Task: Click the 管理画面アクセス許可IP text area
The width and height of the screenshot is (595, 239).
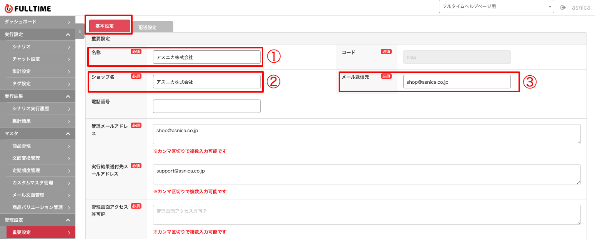Action: [367, 215]
